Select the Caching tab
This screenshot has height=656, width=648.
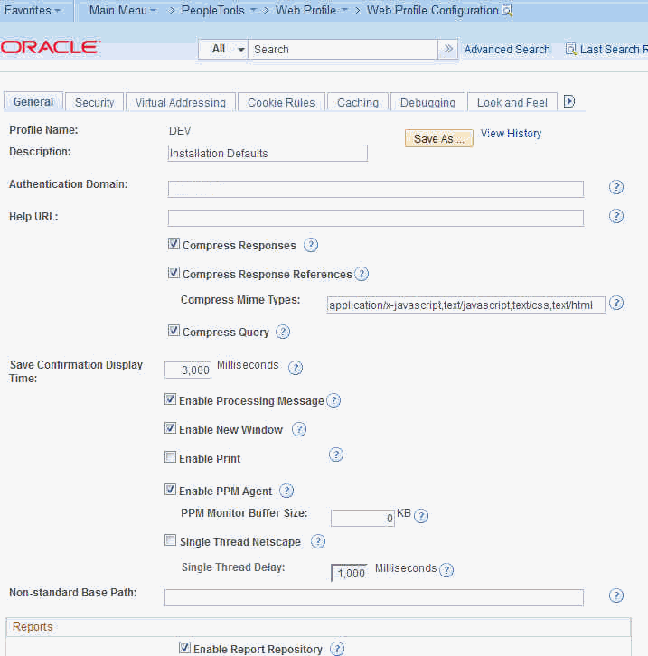pos(358,102)
